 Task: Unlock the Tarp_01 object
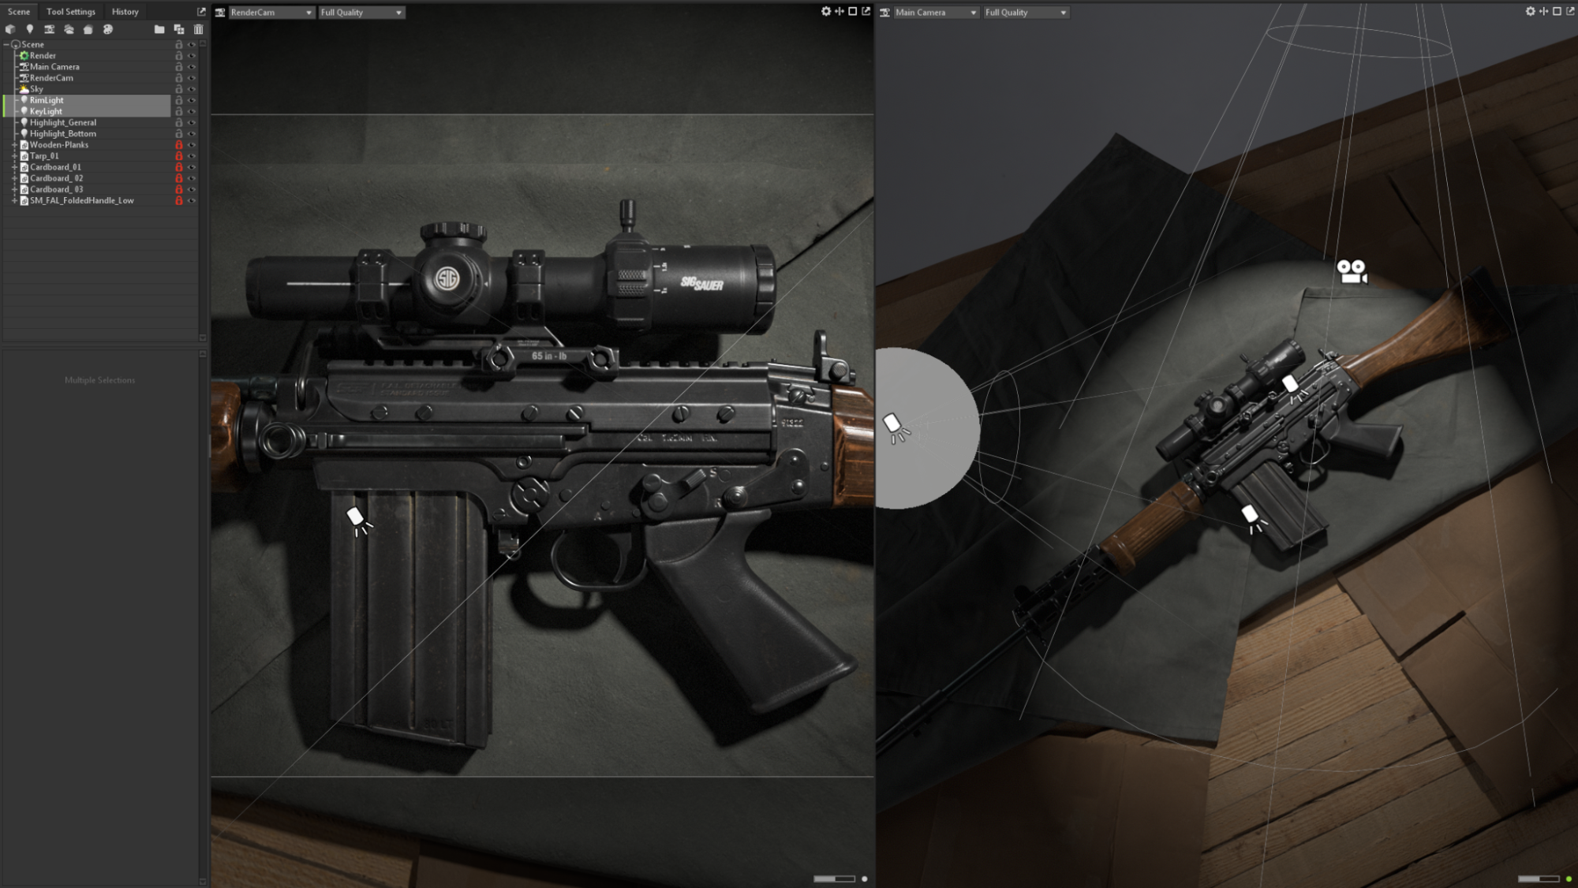tap(178, 156)
